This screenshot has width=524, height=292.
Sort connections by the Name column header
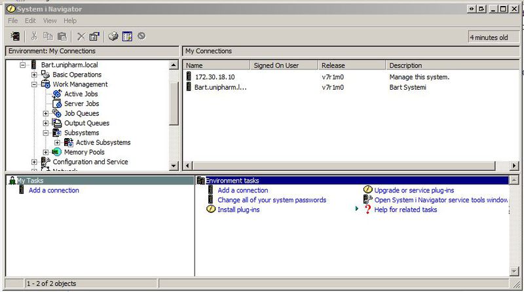coord(216,65)
